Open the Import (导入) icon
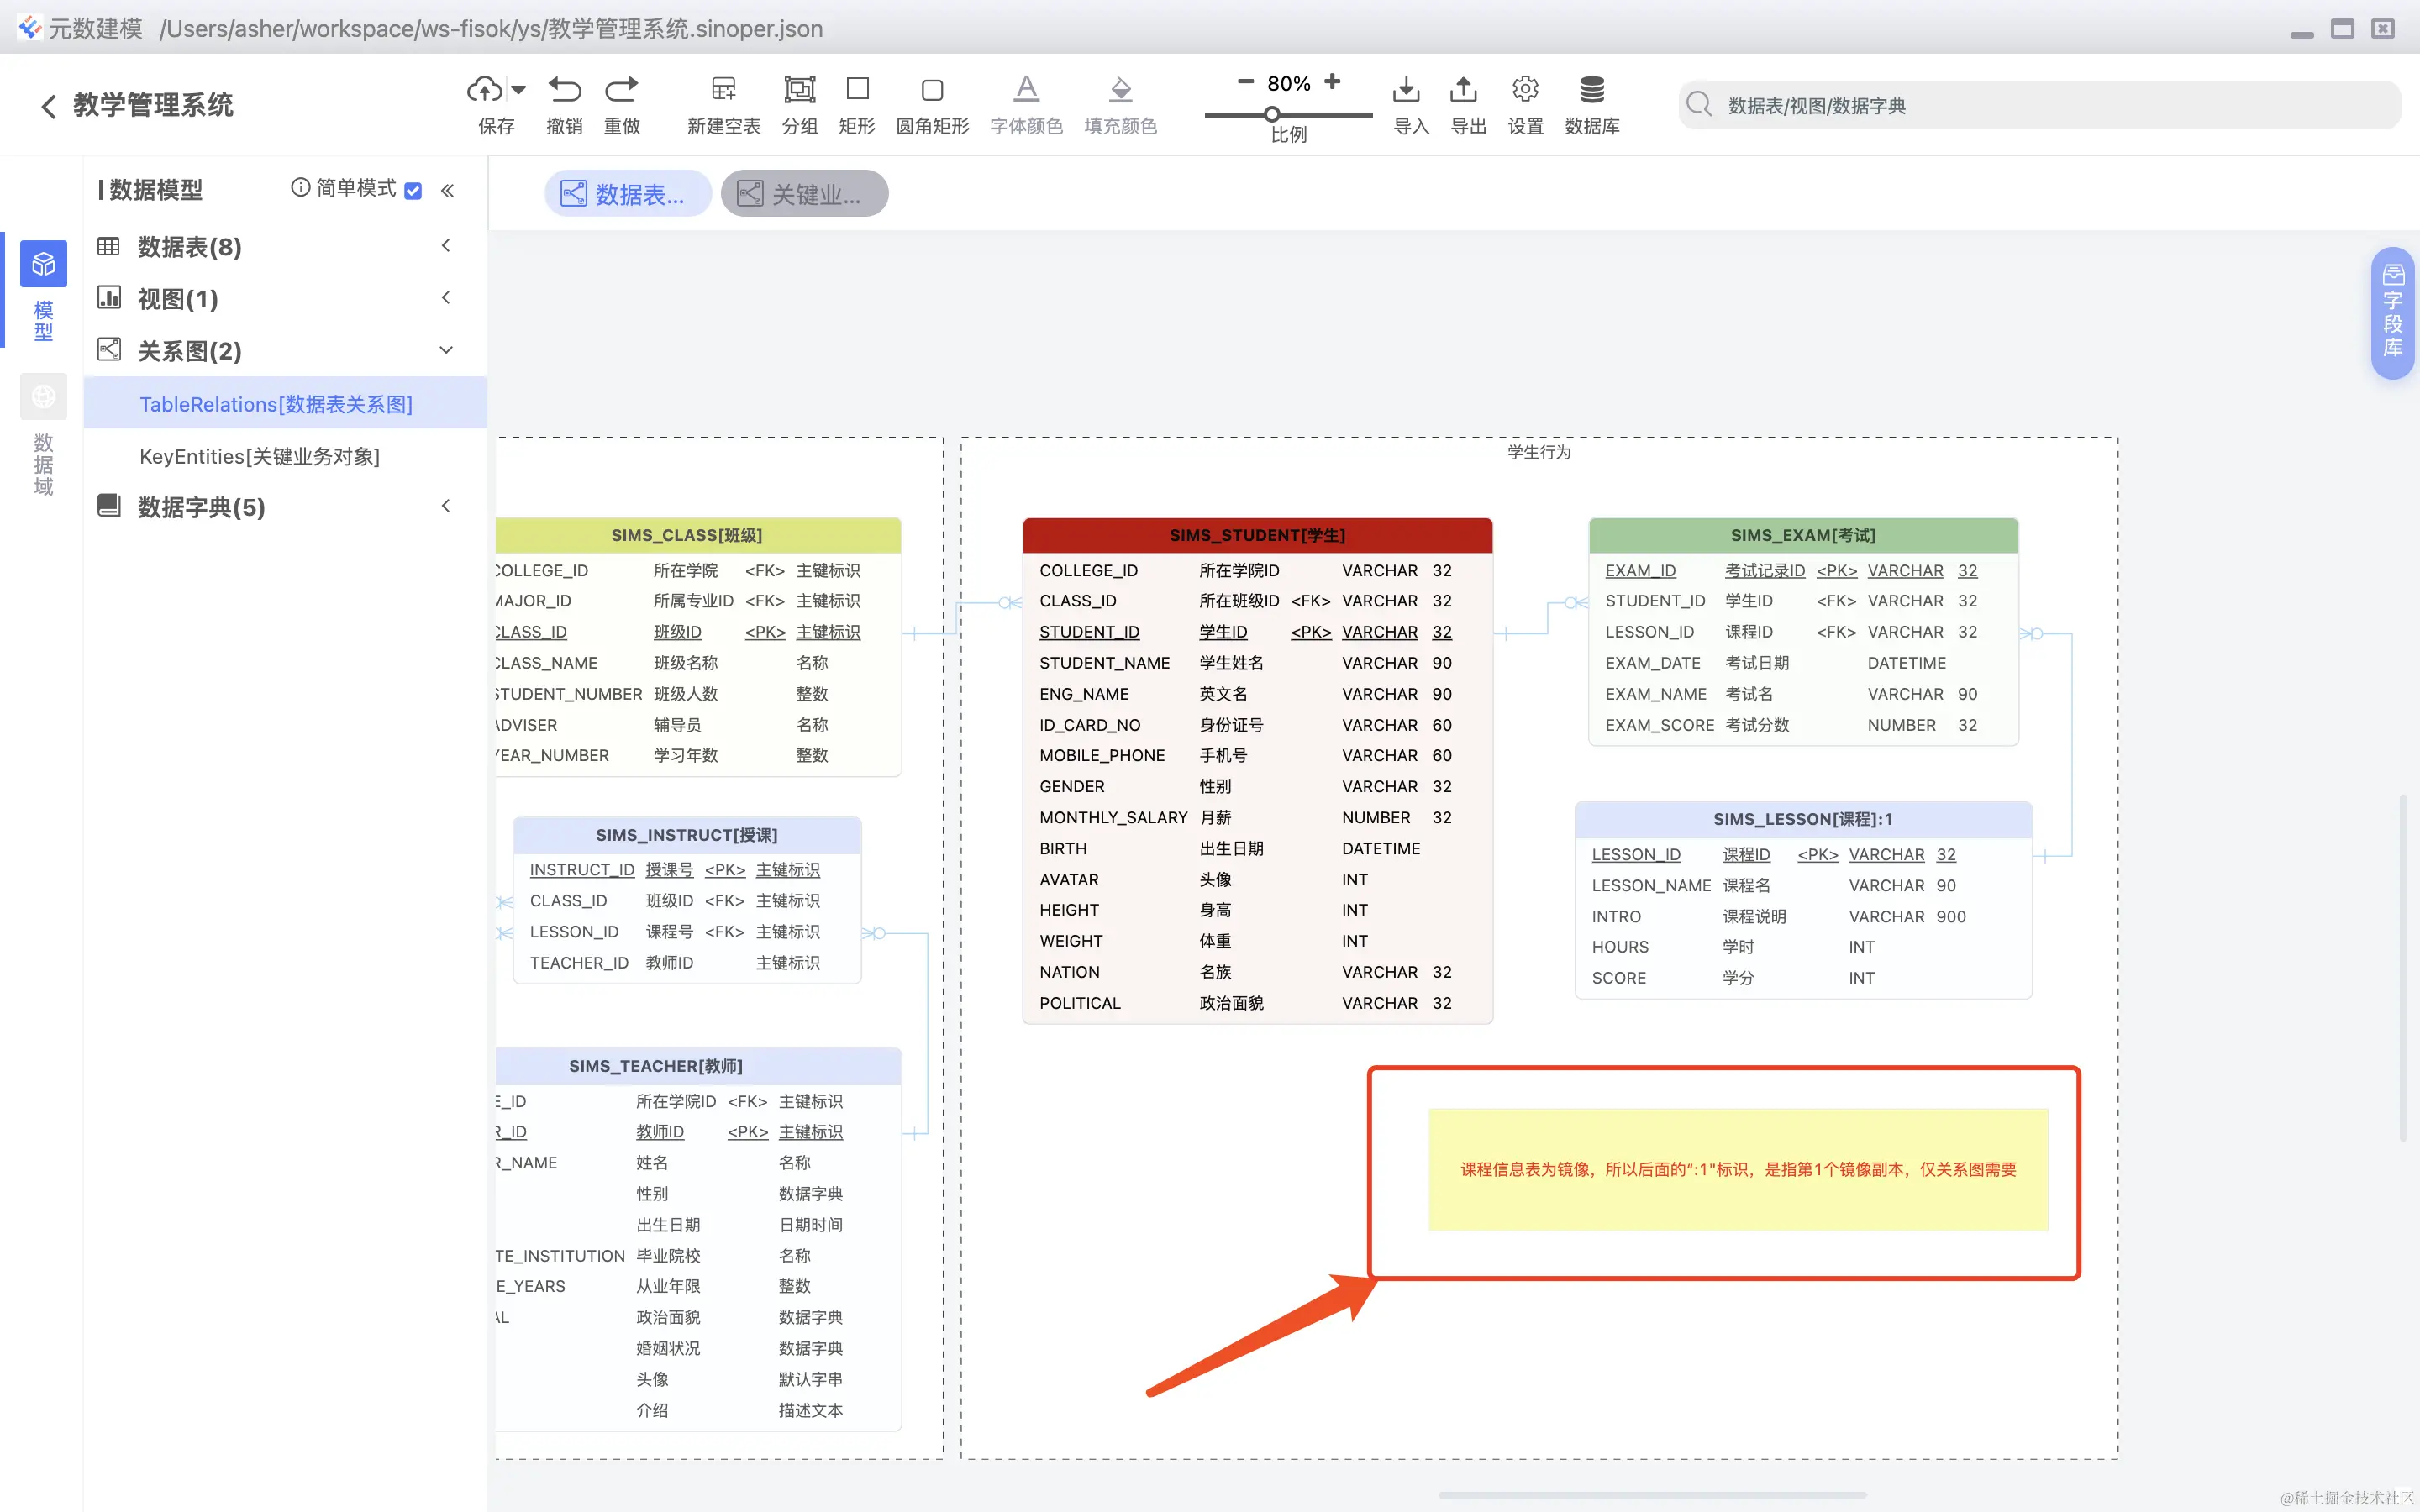The height and width of the screenshot is (1512, 2420). point(1406,90)
